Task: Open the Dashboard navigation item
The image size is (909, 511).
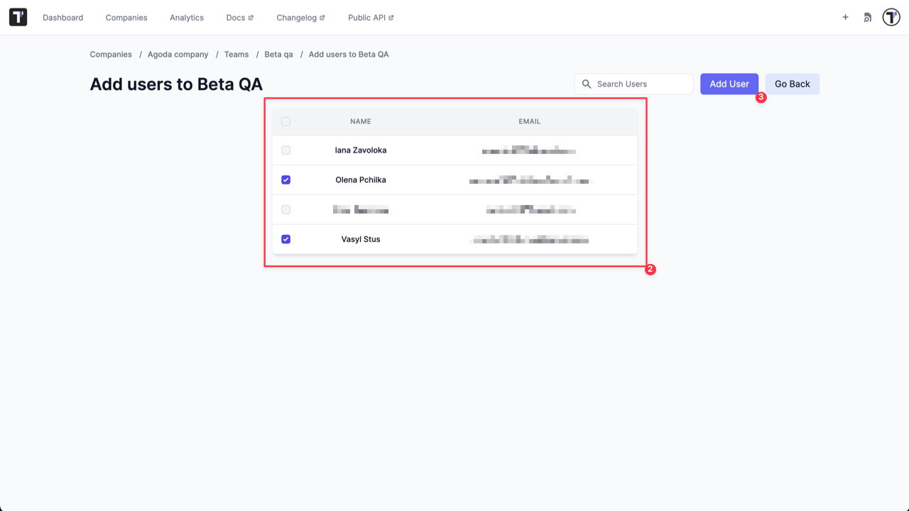Action: (62, 17)
